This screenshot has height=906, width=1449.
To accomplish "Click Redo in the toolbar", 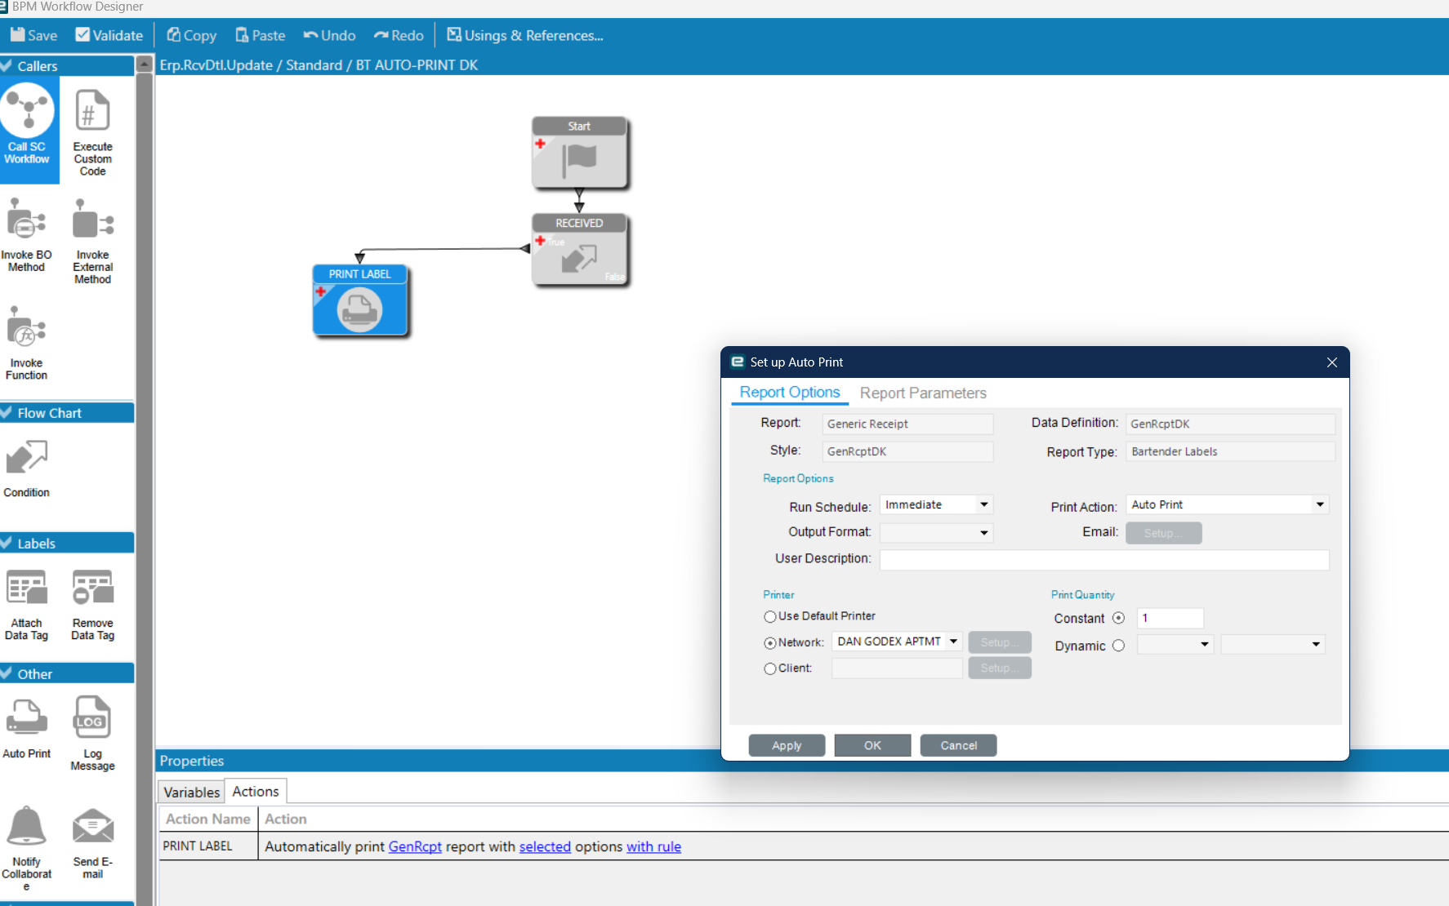I will click(399, 35).
